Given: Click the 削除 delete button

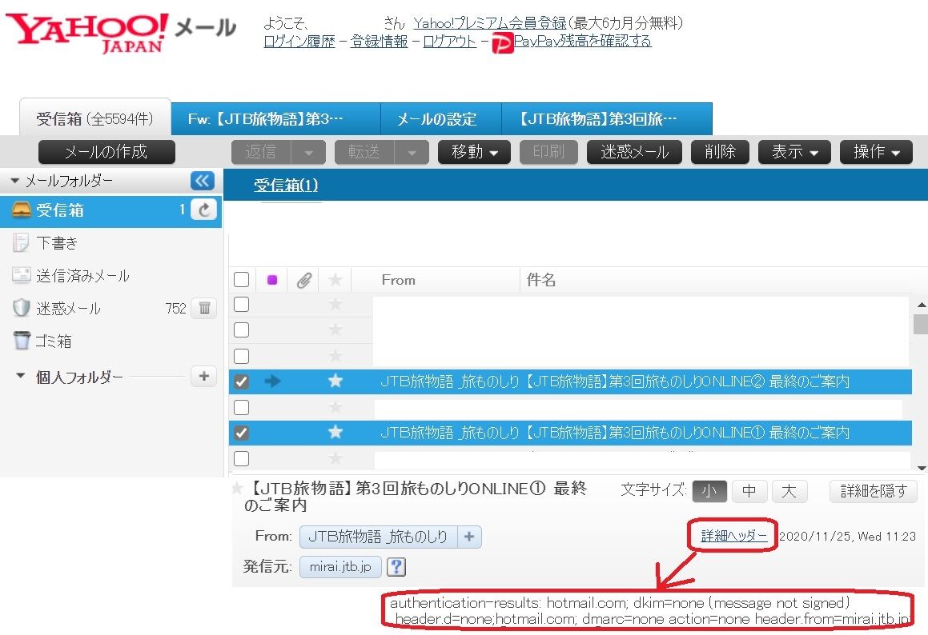Looking at the screenshot, I should point(720,152).
